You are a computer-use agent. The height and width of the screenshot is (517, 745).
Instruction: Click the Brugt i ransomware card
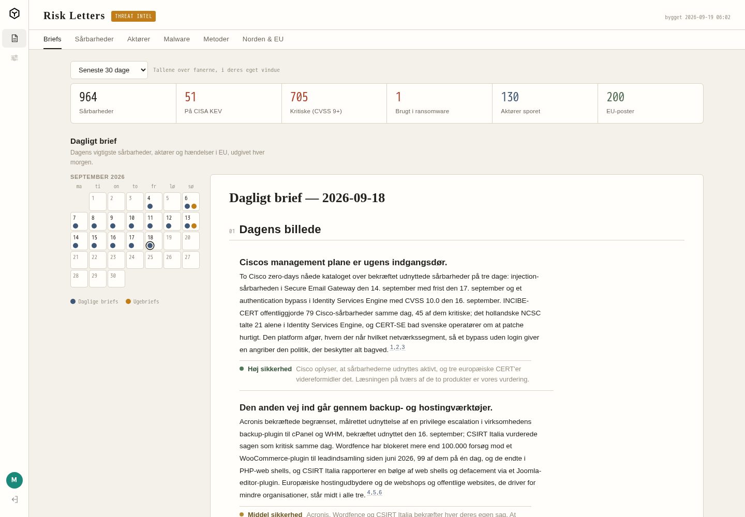(440, 103)
